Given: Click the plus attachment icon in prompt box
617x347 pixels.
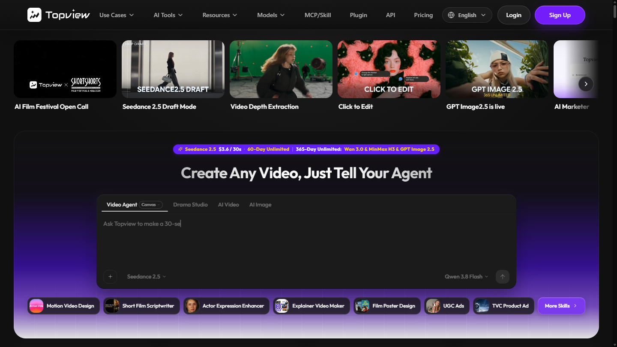Looking at the screenshot, I should (x=110, y=277).
